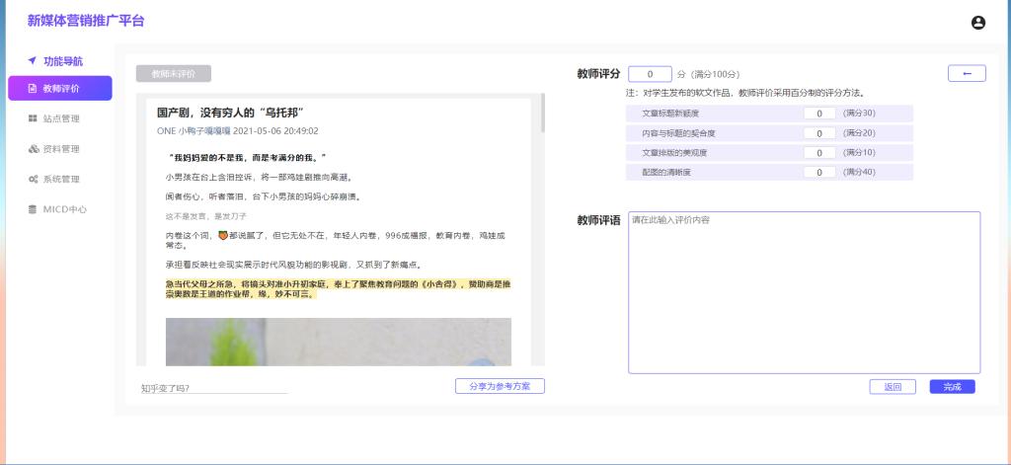The width and height of the screenshot is (1011, 465).
Task: Click the 文章标题新颖度 score input
Action: pos(819,114)
